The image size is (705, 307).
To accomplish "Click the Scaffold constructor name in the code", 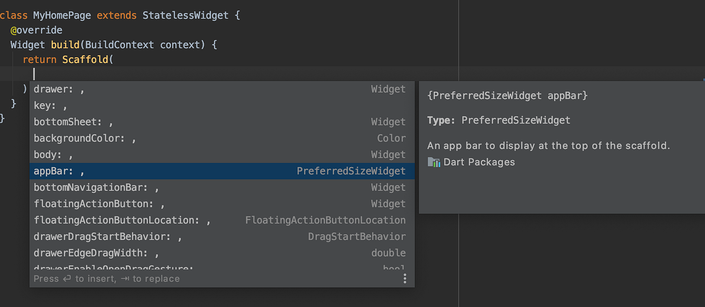I will (x=86, y=59).
